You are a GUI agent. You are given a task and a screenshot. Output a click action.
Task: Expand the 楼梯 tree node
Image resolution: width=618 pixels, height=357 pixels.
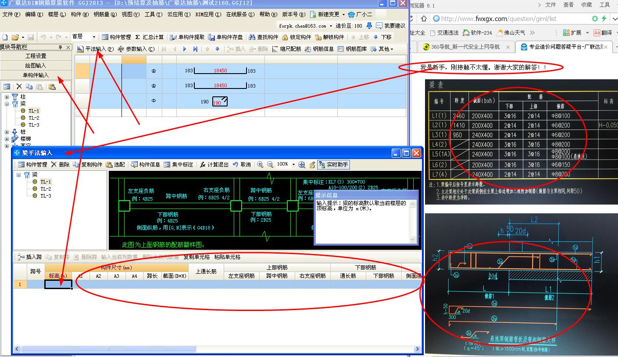coord(7,139)
